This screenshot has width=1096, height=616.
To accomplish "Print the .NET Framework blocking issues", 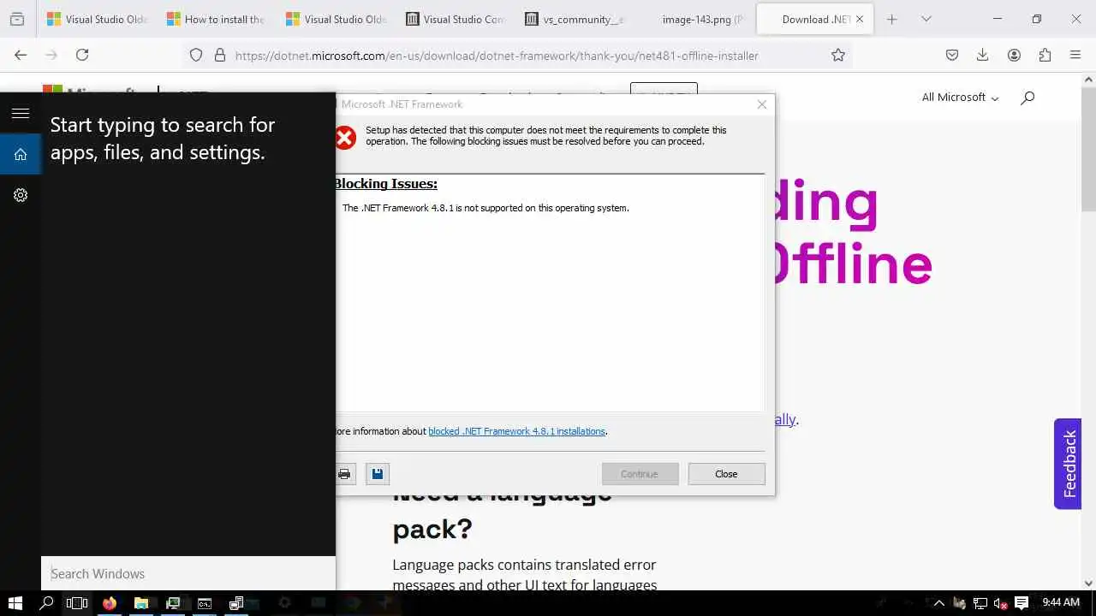I will tap(344, 474).
